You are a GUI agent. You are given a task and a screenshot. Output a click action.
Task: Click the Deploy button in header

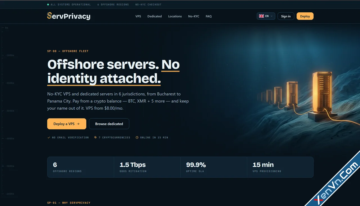click(305, 16)
